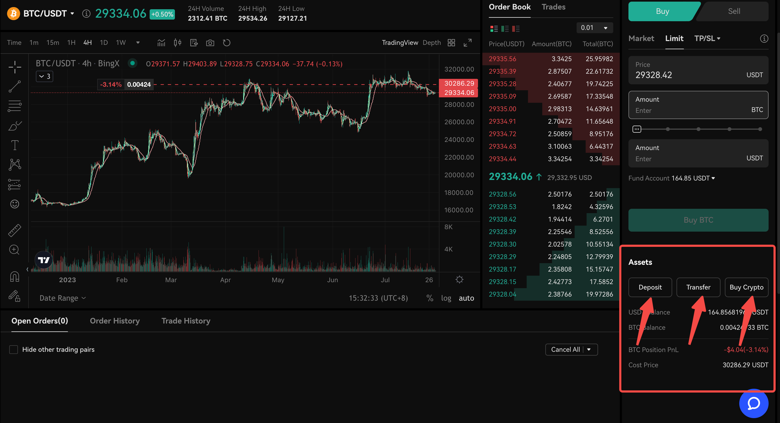Viewport: 780px width, 423px height.
Task: Open the Date Range dropdown
Action: 63,298
